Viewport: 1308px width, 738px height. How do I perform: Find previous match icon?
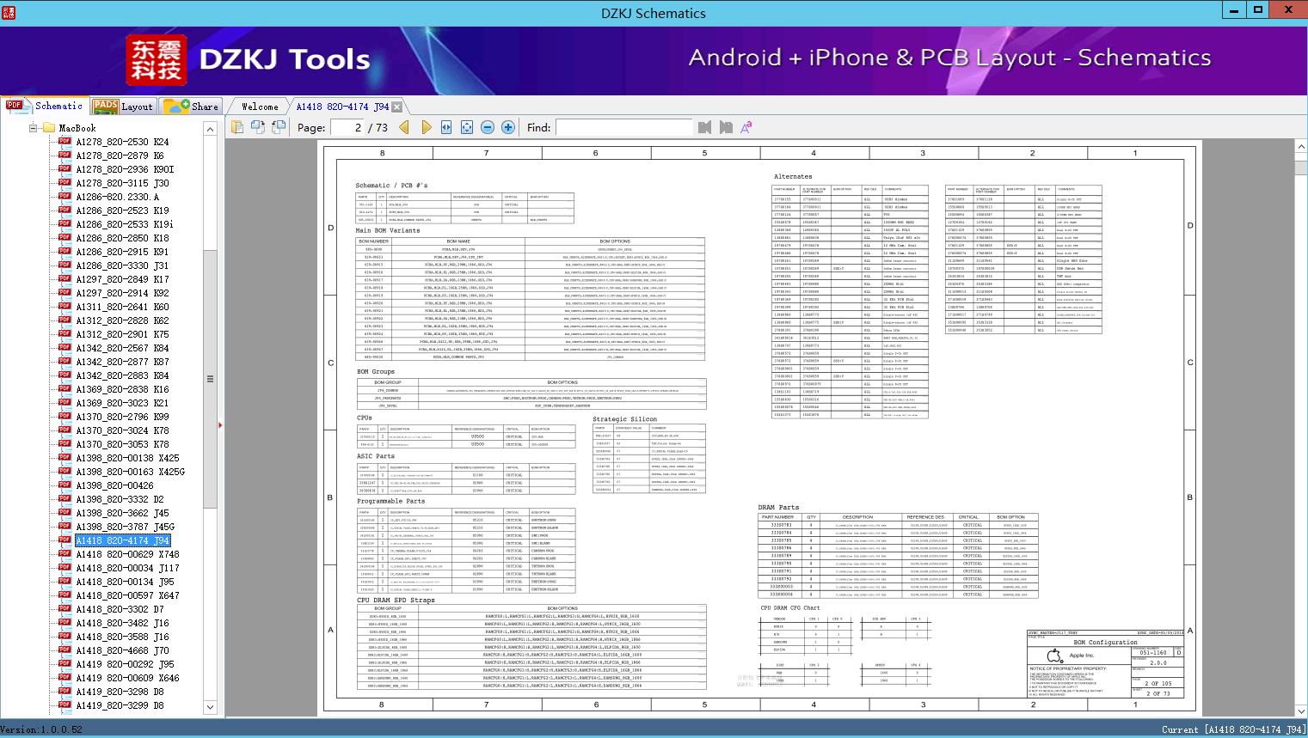click(x=705, y=127)
